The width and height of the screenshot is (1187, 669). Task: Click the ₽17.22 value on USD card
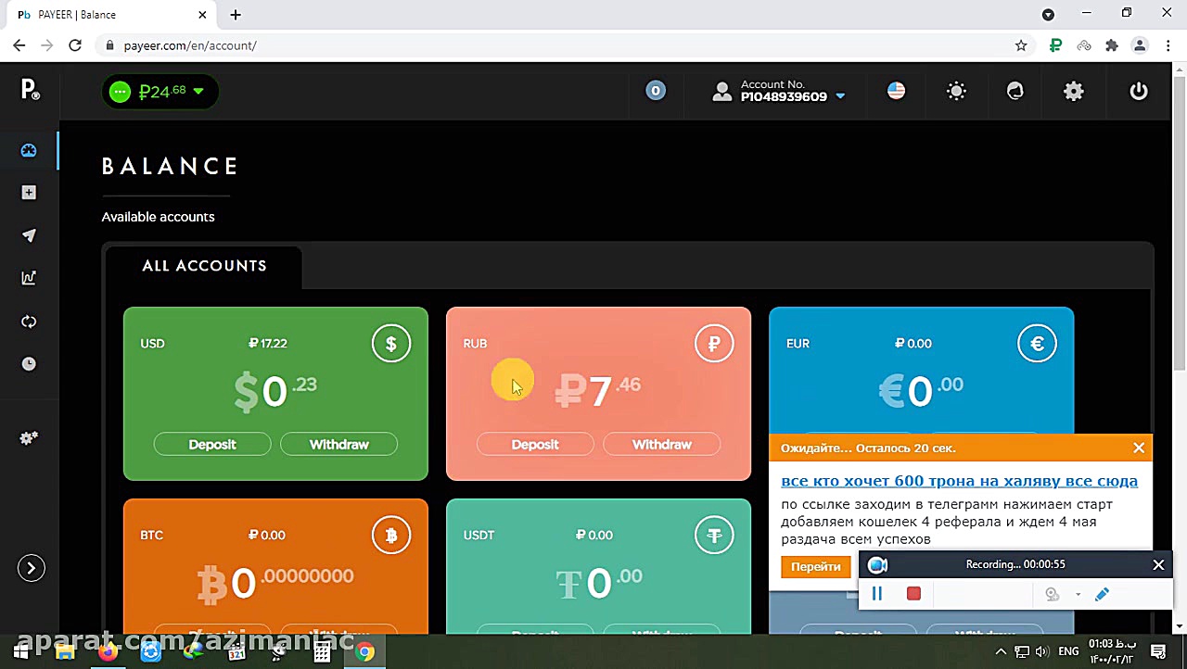(x=268, y=343)
